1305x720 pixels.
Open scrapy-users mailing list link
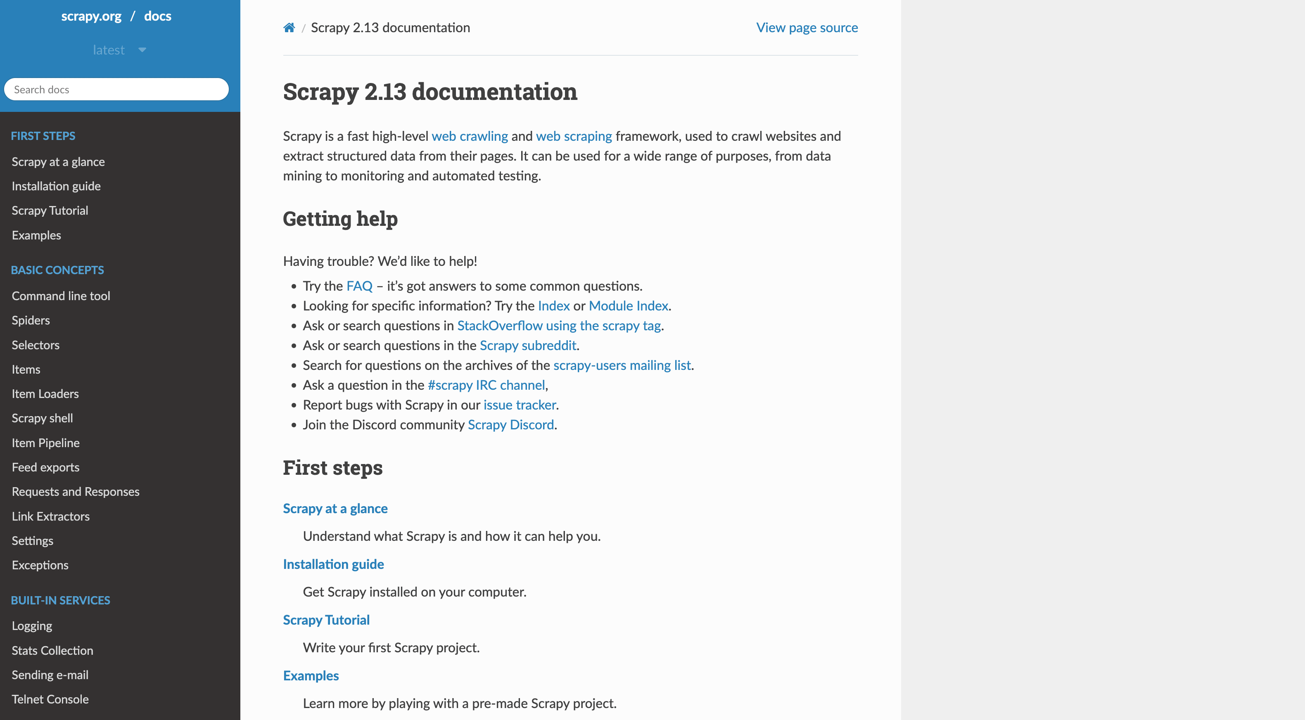click(x=622, y=365)
